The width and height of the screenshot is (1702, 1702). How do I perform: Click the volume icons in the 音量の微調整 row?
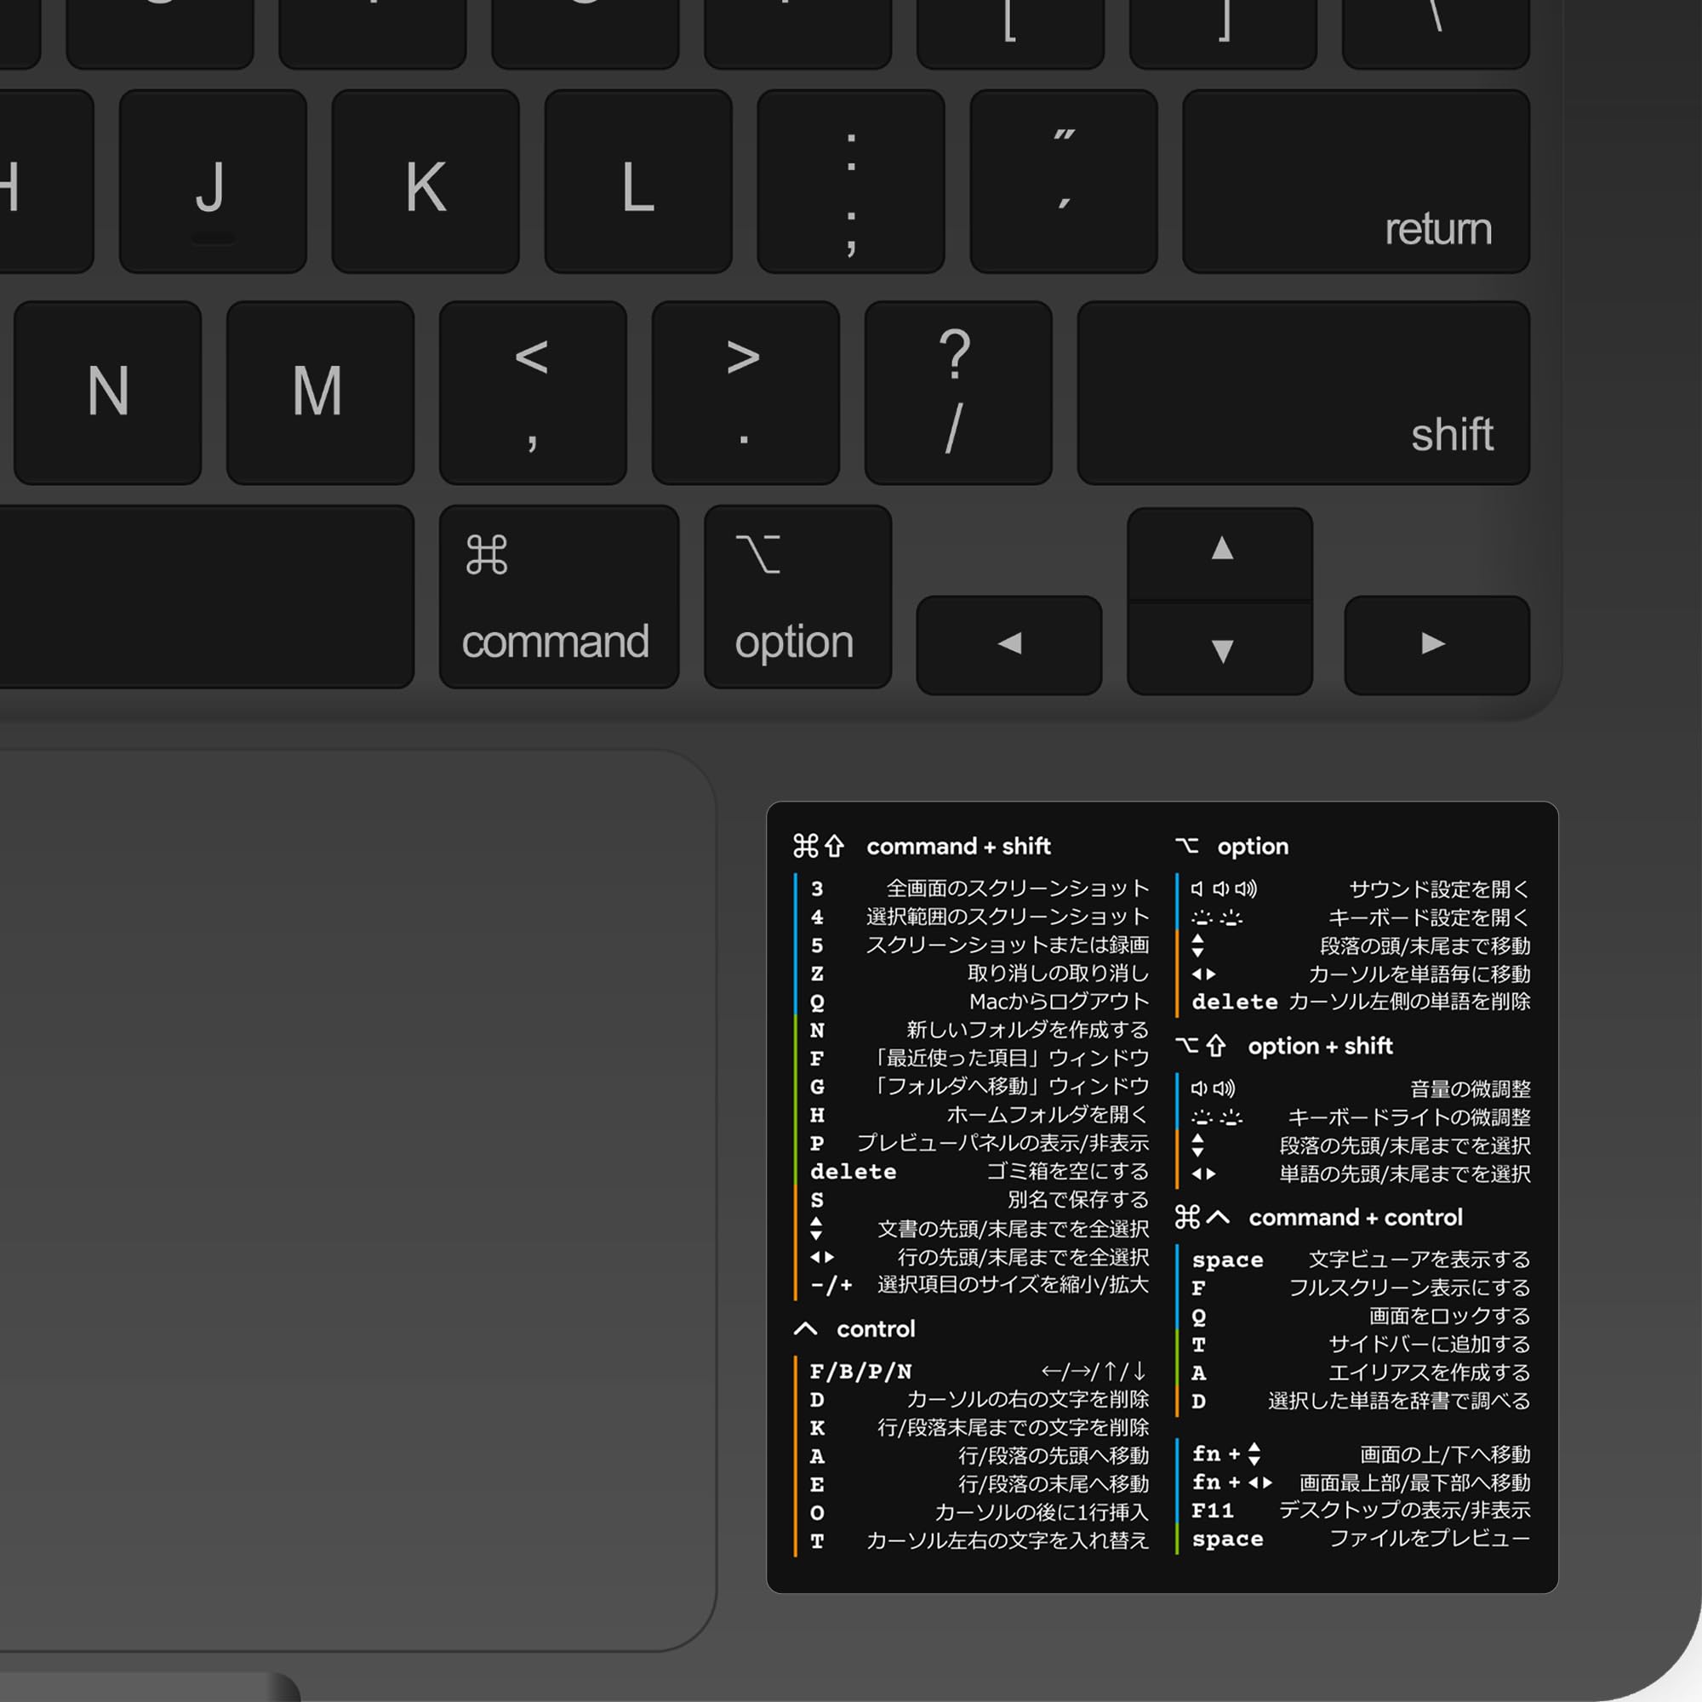point(1213,1089)
